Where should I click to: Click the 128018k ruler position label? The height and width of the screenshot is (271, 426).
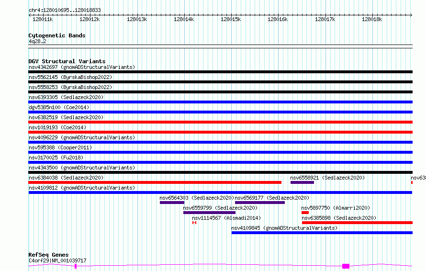[x=372, y=19]
